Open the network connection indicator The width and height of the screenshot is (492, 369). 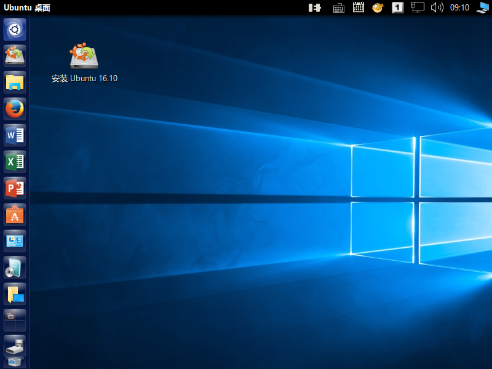[x=418, y=7]
